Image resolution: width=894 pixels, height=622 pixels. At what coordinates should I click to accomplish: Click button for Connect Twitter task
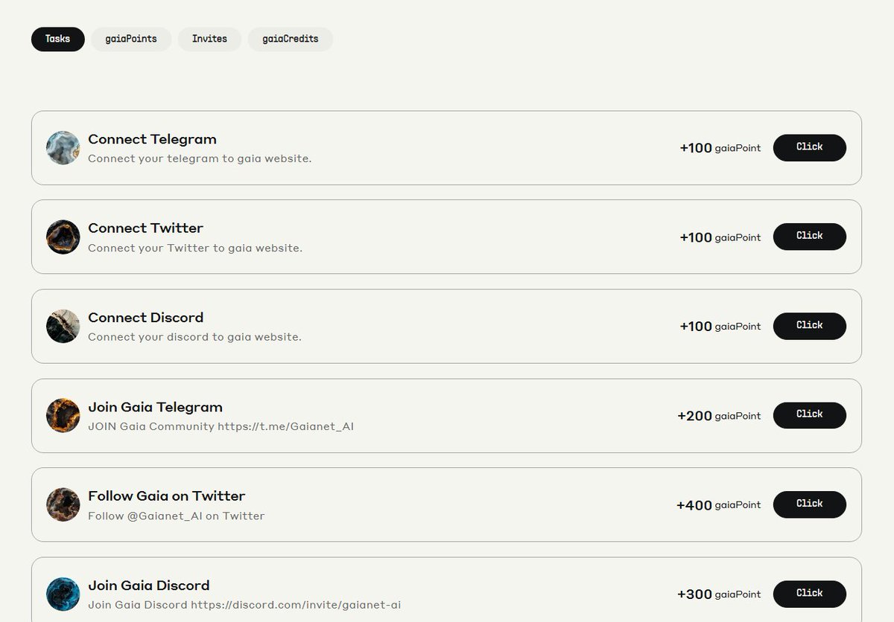810,237
